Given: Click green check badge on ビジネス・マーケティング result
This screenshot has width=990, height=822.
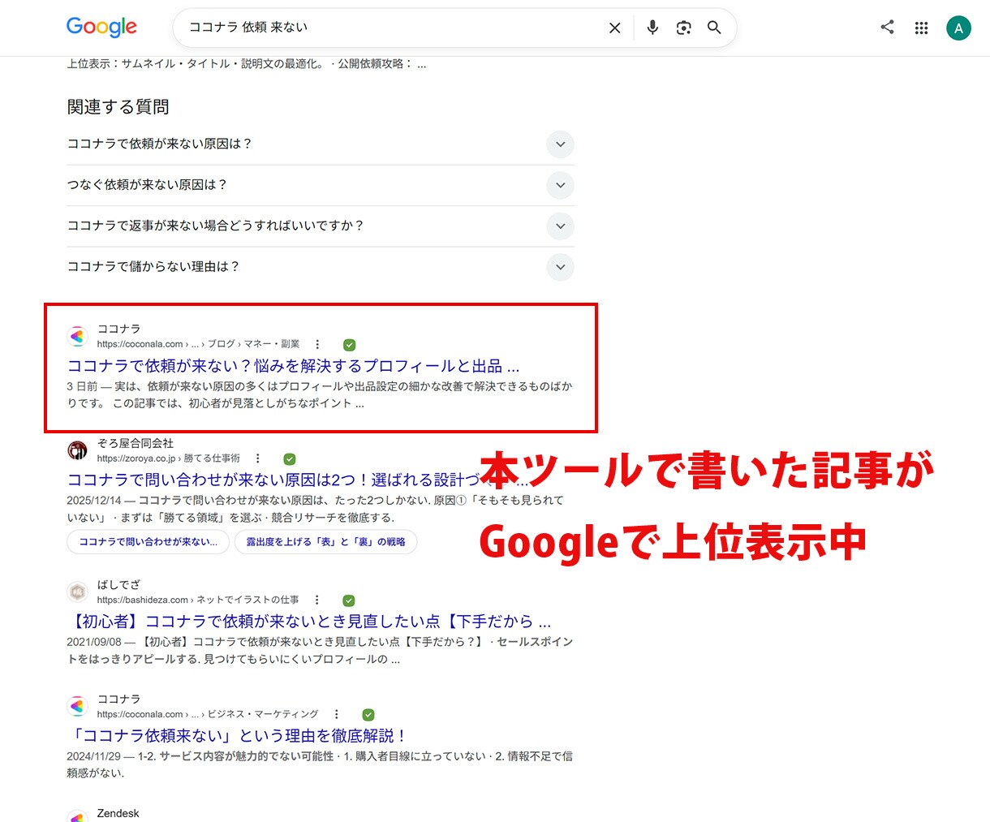Looking at the screenshot, I should pyautogui.click(x=368, y=715).
